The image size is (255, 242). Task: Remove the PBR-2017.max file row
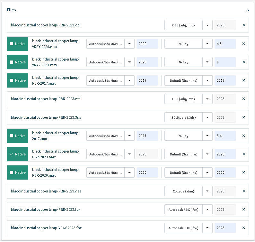pyautogui.click(x=244, y=80)
